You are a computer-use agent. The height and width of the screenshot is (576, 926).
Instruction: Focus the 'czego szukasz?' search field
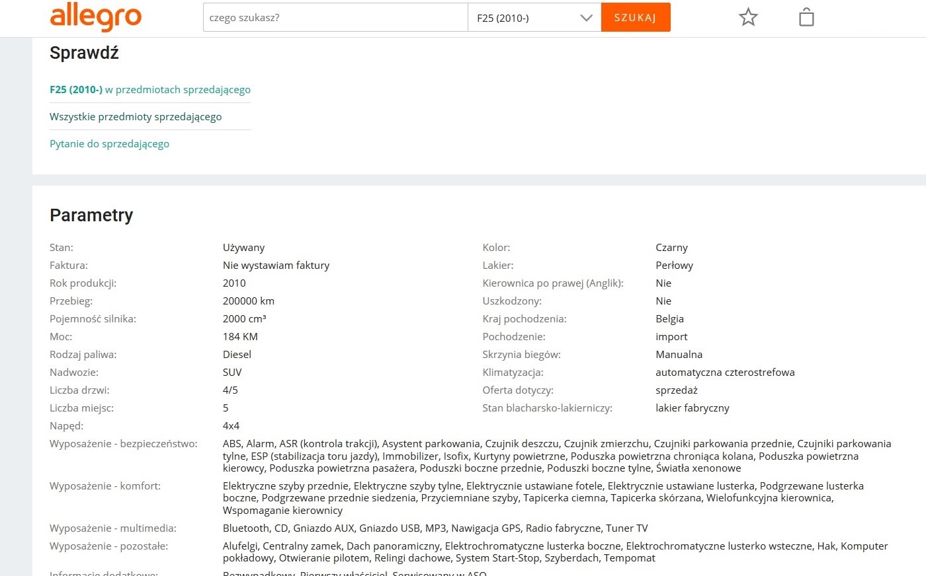[335, 18]
